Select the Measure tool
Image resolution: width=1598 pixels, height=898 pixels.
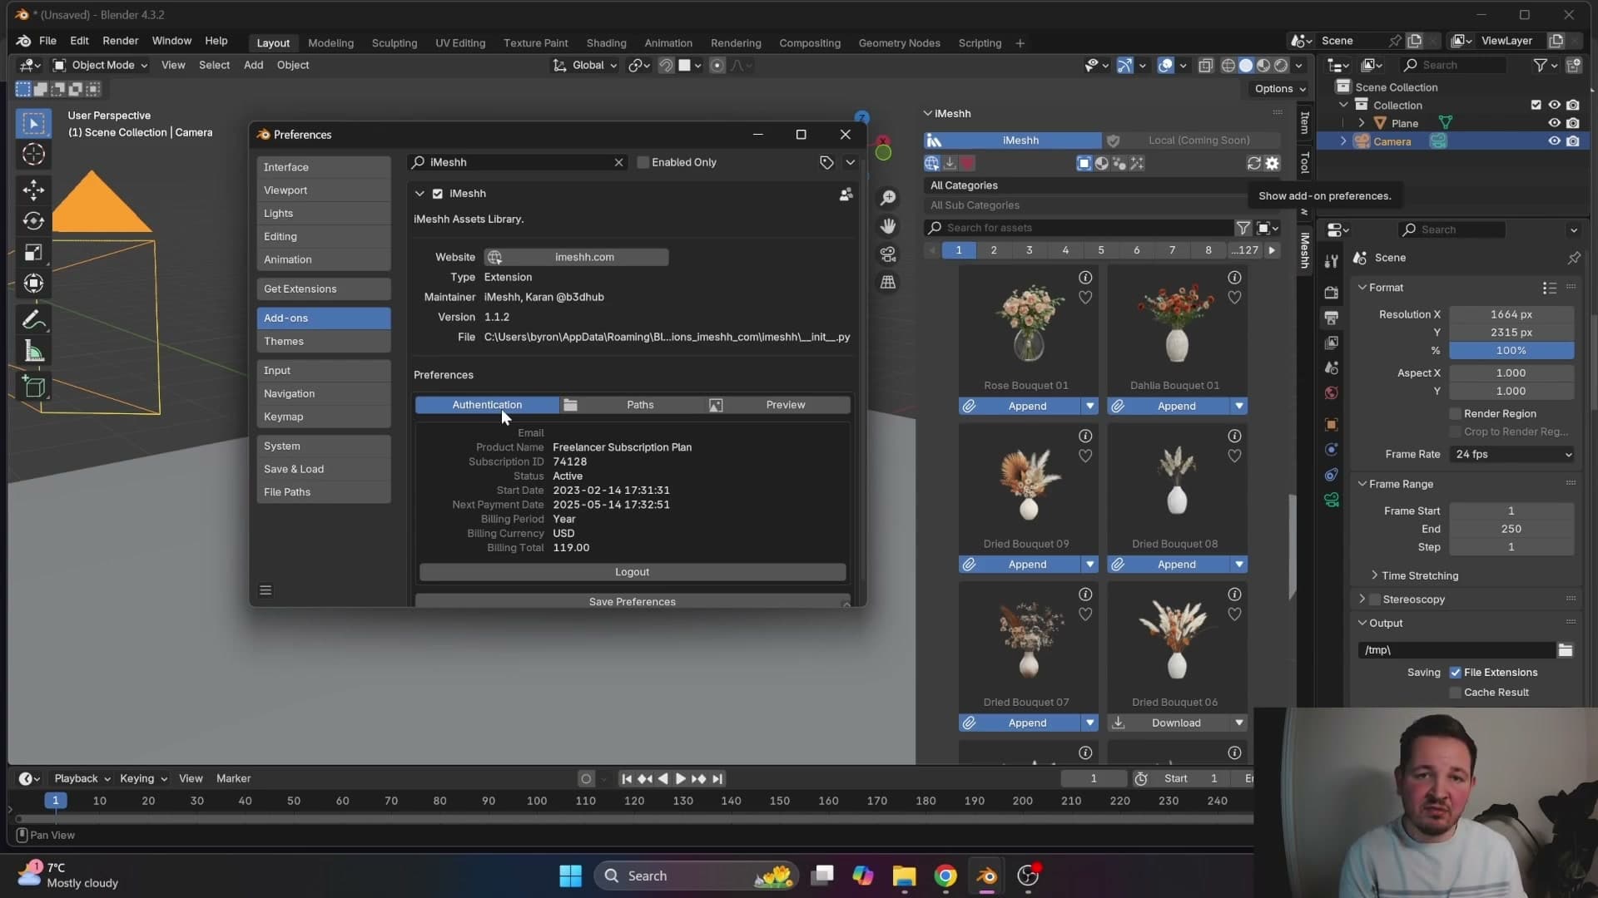(x=33, y=351)
